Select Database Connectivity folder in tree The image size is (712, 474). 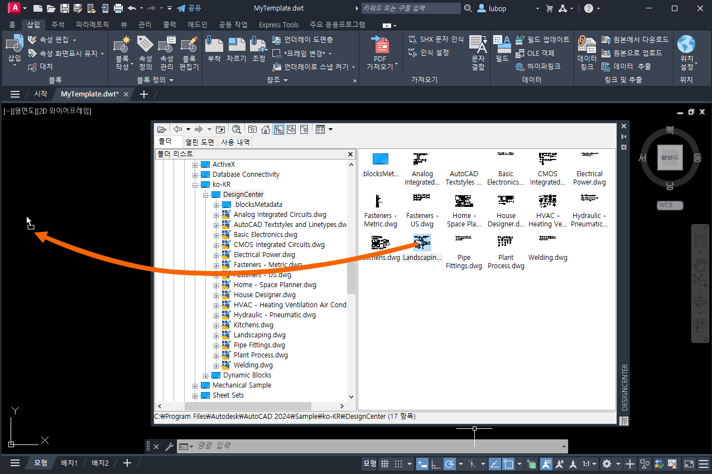[x=246, y=175]
